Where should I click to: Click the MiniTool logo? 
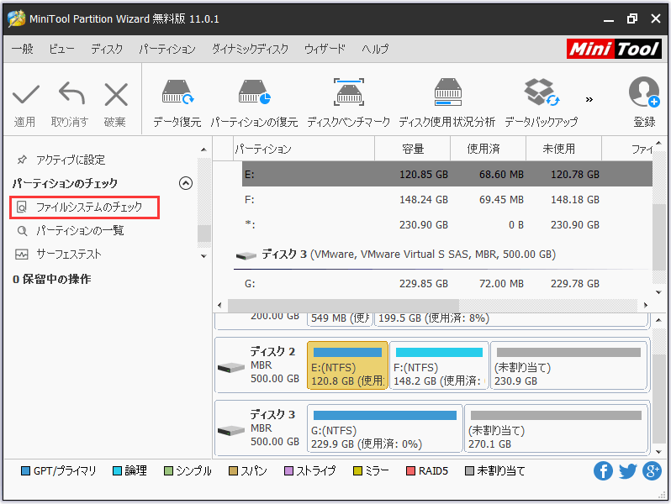pyautogui.click(x=614, y=49)
